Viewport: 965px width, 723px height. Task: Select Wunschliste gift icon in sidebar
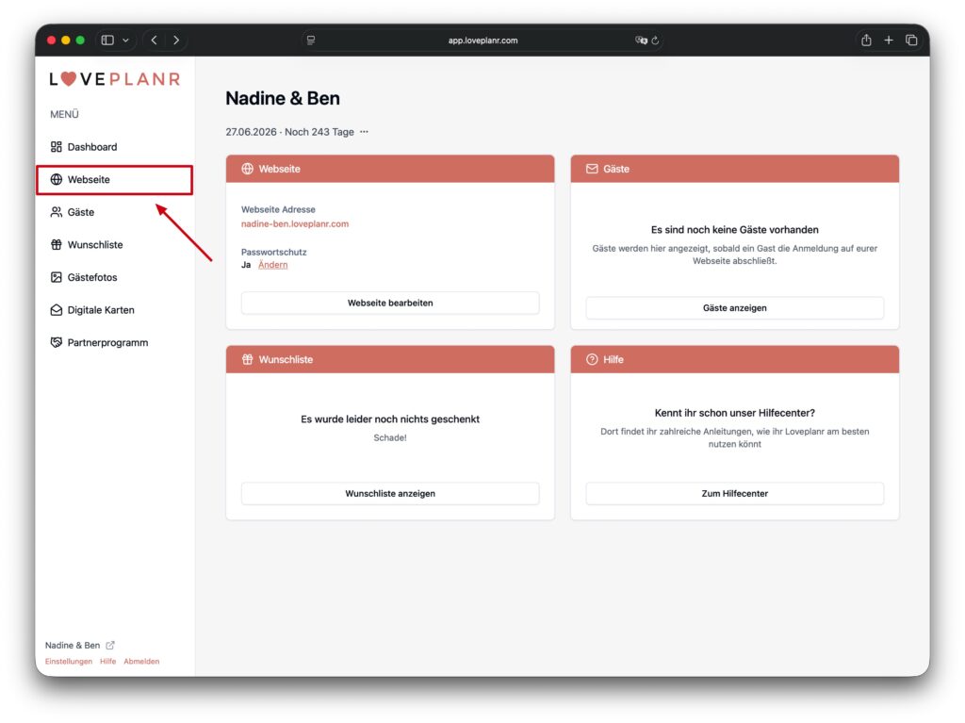click(x=57, y=245)
